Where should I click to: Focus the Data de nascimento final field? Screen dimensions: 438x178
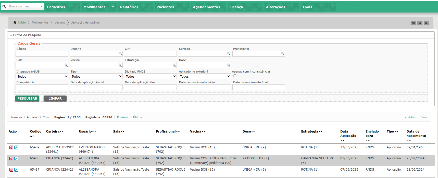259,87
